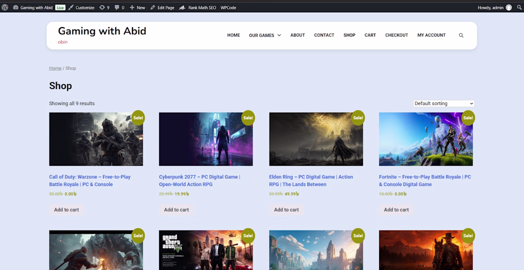Open Default sorting dropdown
This screenshot has width=524, height=270.
[x=444, y=104]
